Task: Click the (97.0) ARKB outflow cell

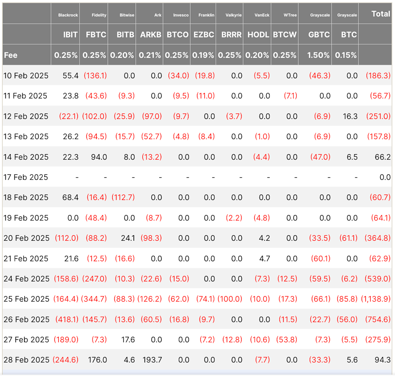Action: [x=152, y=116]
